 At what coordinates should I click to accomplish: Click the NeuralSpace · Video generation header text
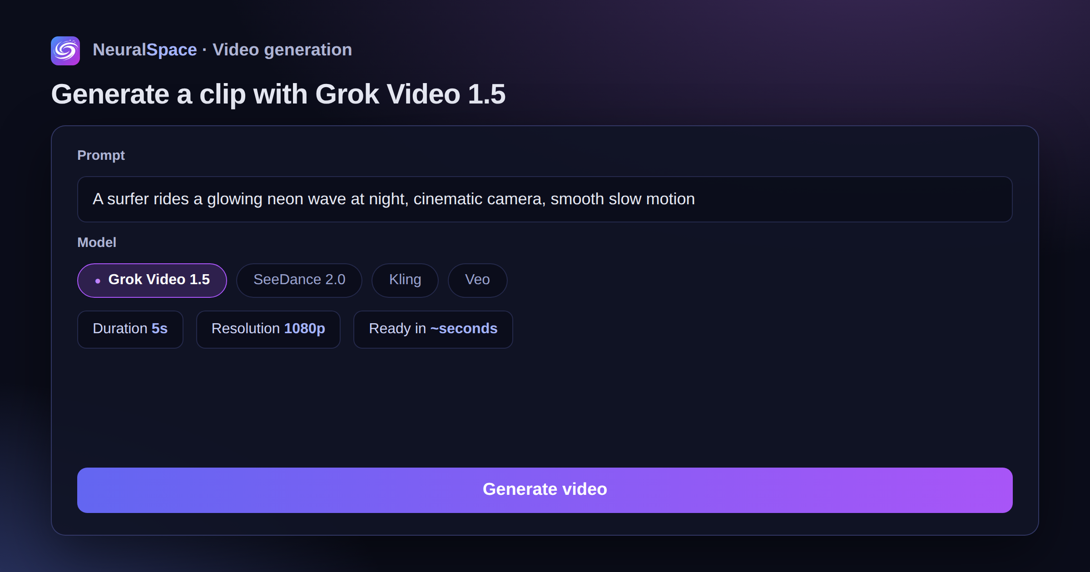(x=222, y=50)
